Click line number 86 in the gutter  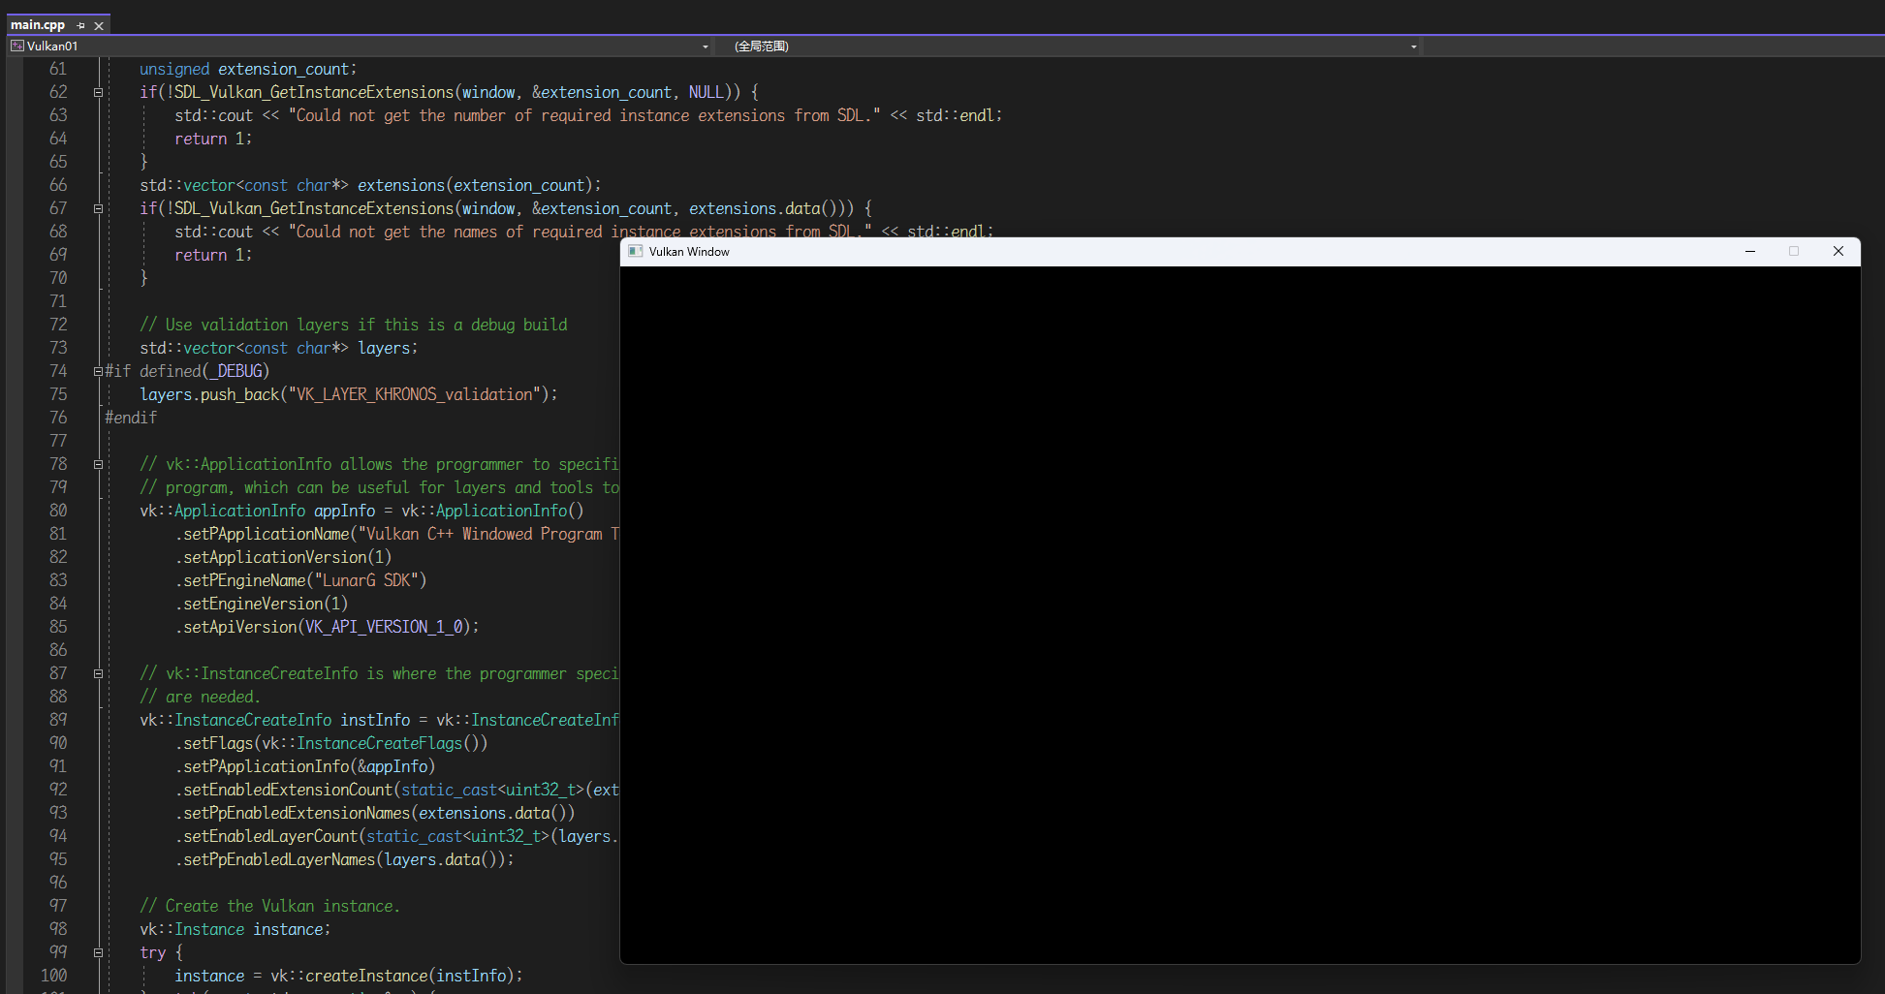pos(58,651)
